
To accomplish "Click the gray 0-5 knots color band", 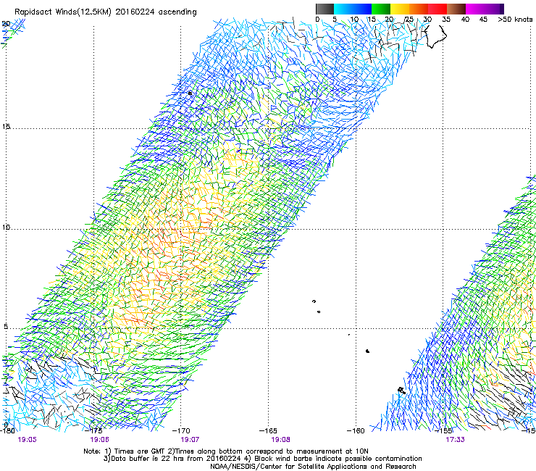I will 324,9.
